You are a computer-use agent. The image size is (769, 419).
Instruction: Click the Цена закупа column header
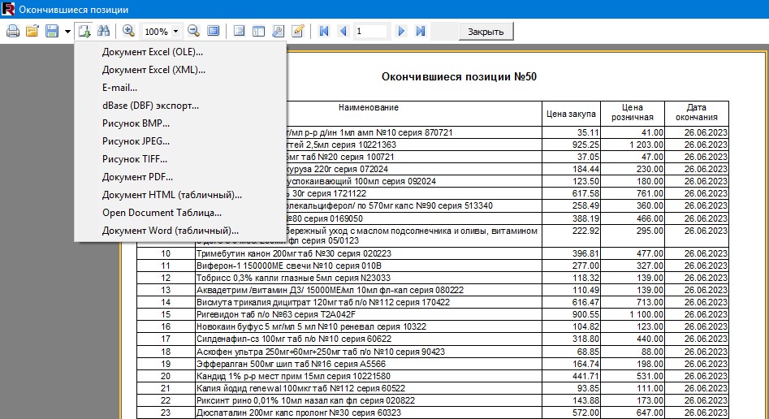572,114
